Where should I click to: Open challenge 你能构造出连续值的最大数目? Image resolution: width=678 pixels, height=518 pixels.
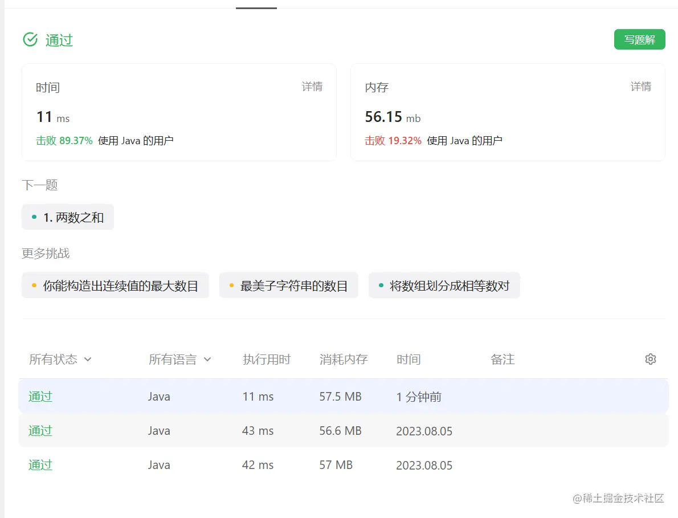tap(116, 285)
